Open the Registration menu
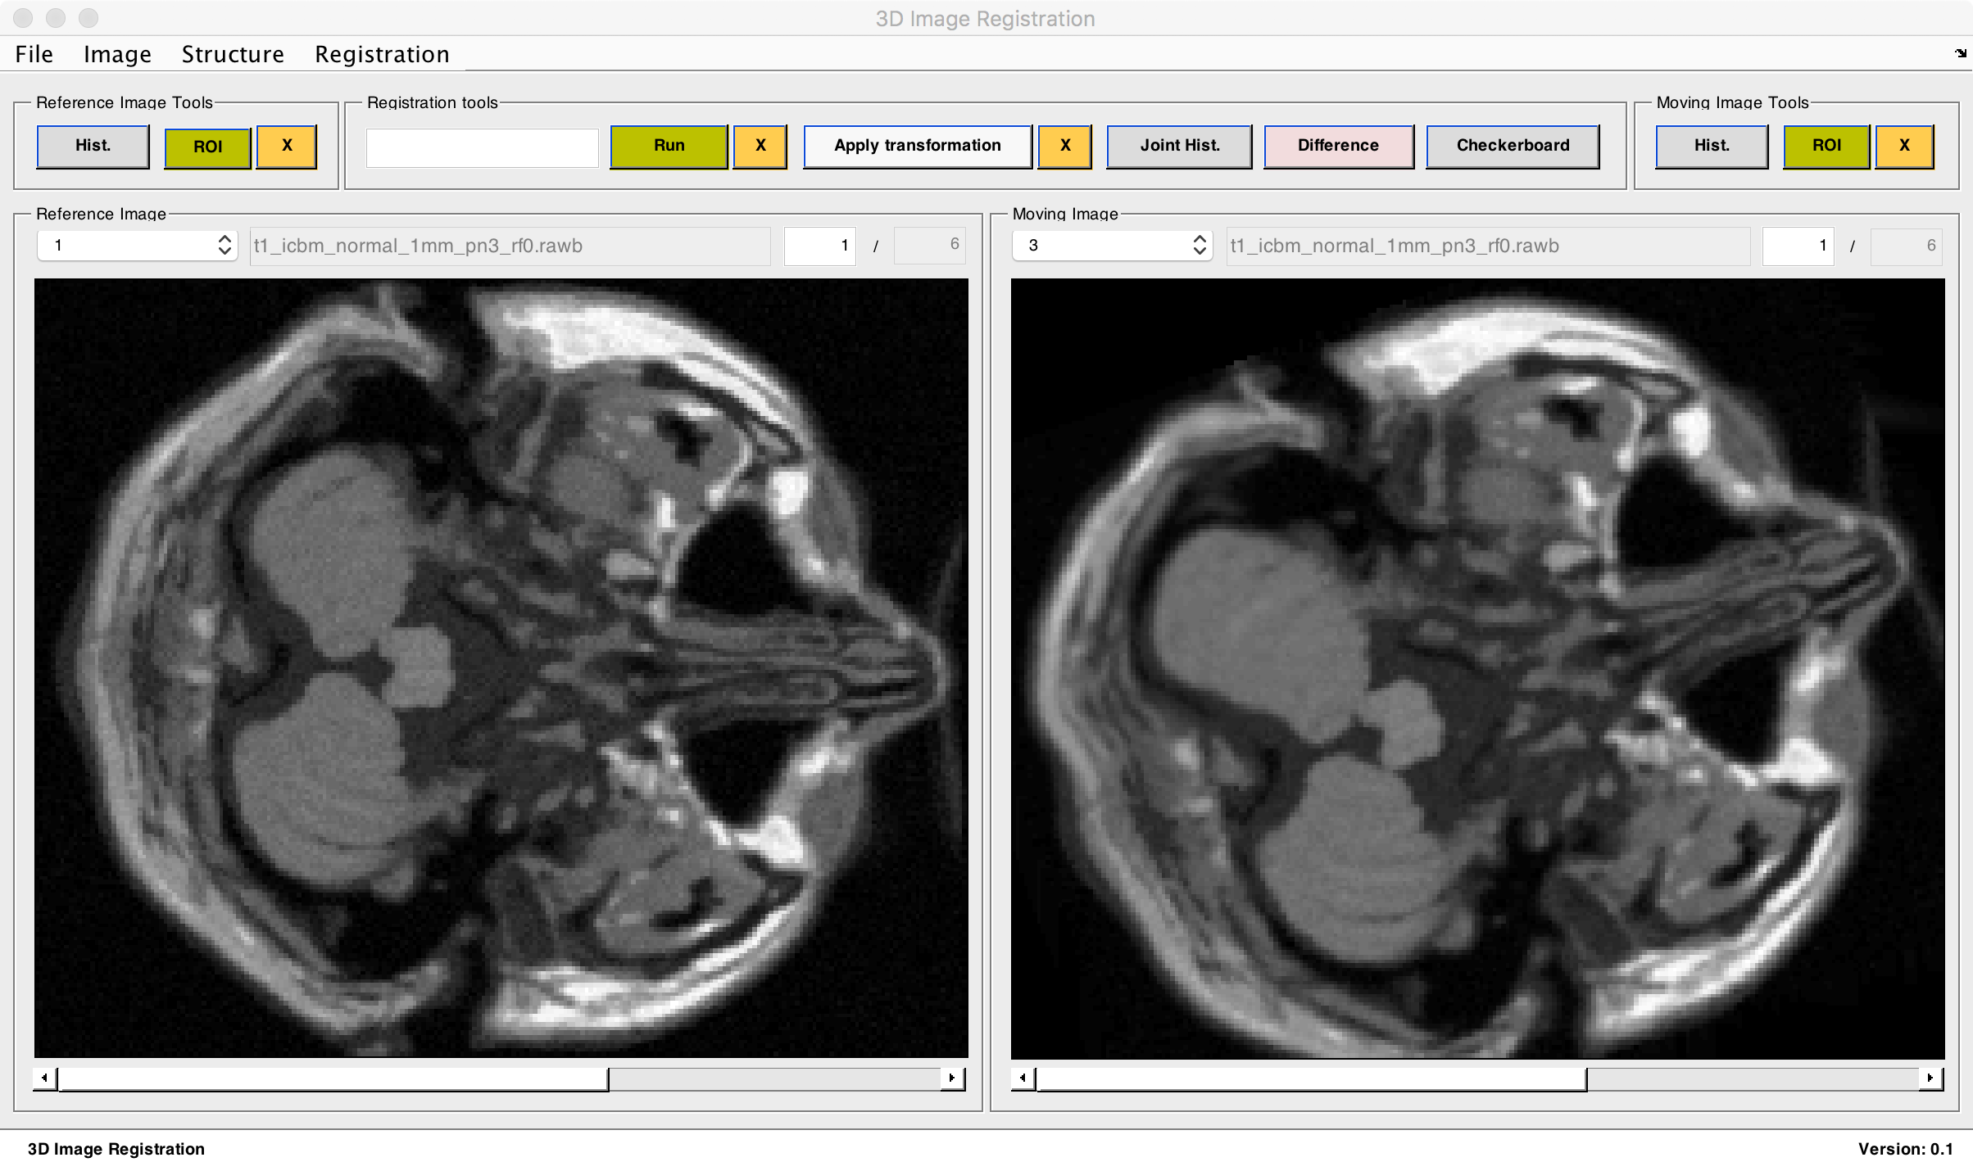1973x1171 pixels. (382, 54)
